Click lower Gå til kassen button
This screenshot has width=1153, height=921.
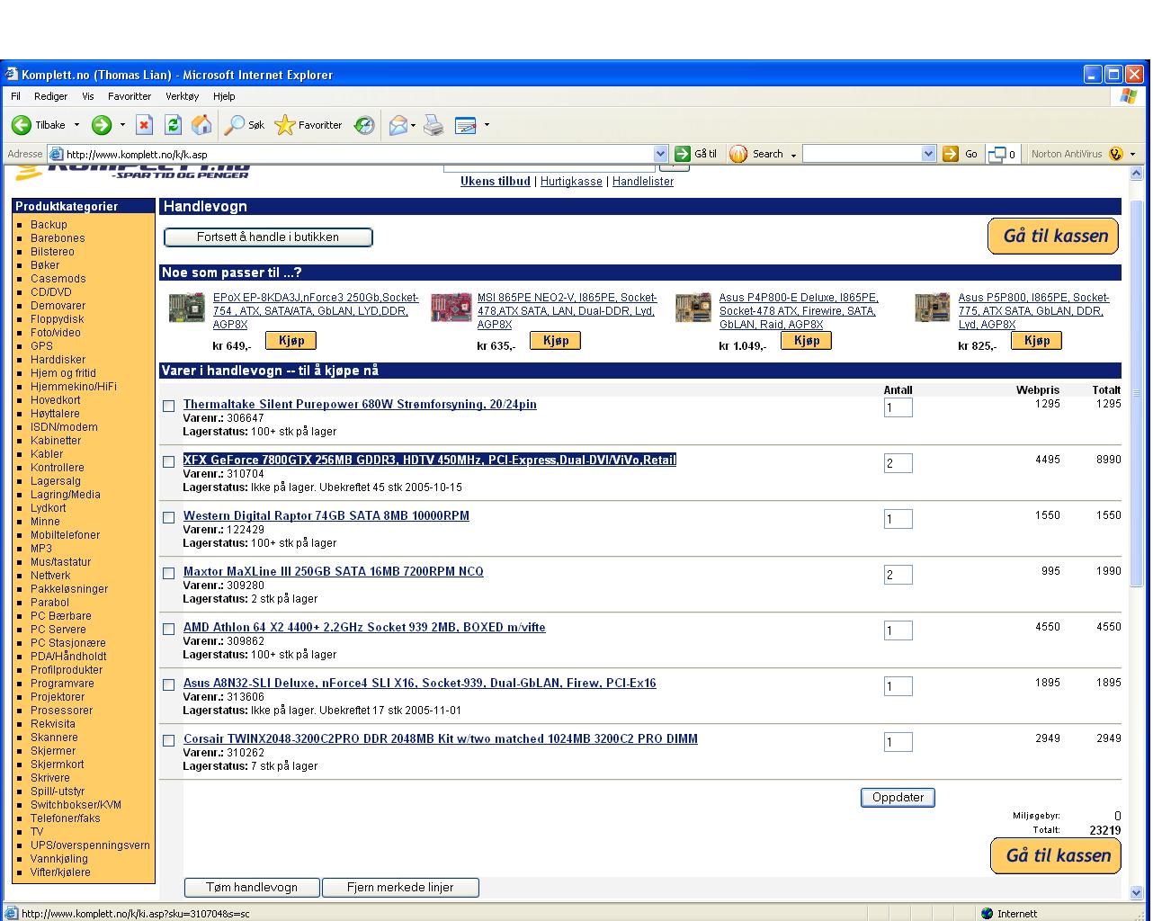pos(1057,855)
